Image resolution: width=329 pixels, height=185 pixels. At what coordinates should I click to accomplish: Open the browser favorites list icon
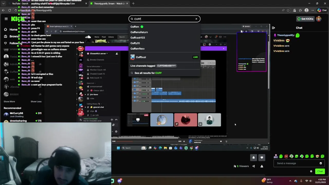(x=300, y=10)
